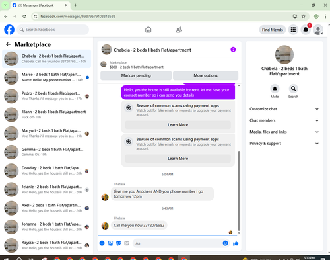The height and width of the screenshot is (260, 330).
Task: Search in conversation using magnifier icon
Action: pos(293,89)
